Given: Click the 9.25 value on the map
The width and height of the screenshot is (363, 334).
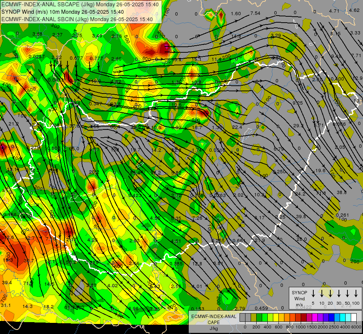Looking at the screenshot, I should 298,103.
